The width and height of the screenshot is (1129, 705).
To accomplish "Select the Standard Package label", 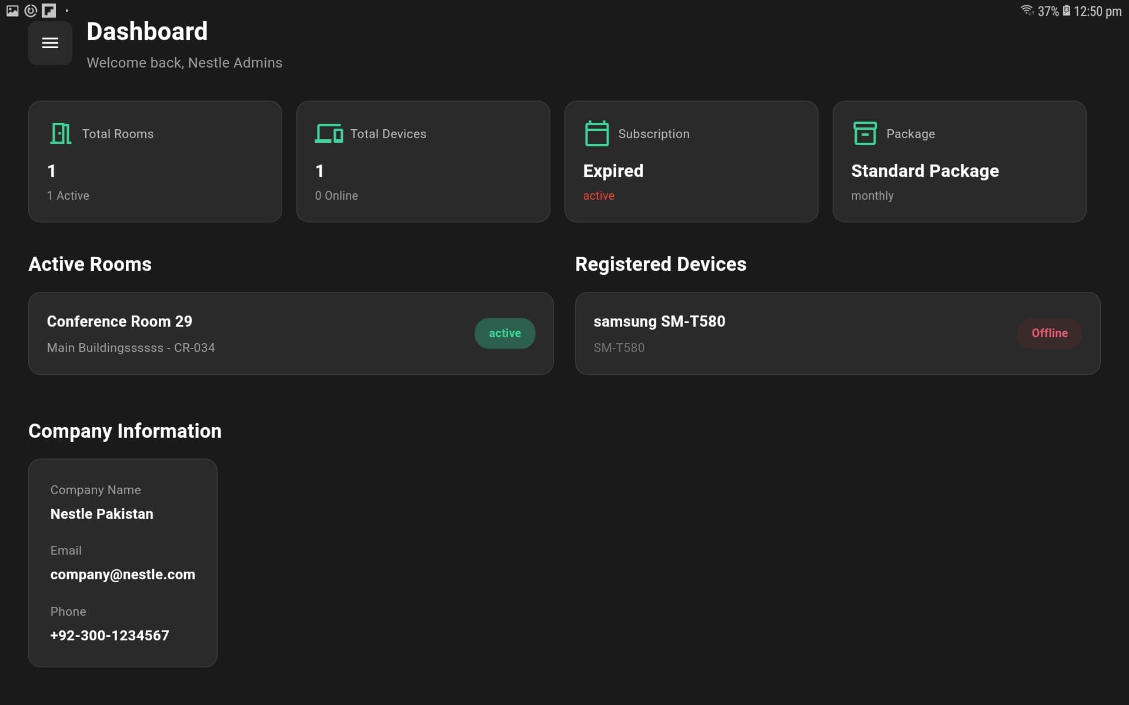I will pyautogui.click(x=924, y=171).
